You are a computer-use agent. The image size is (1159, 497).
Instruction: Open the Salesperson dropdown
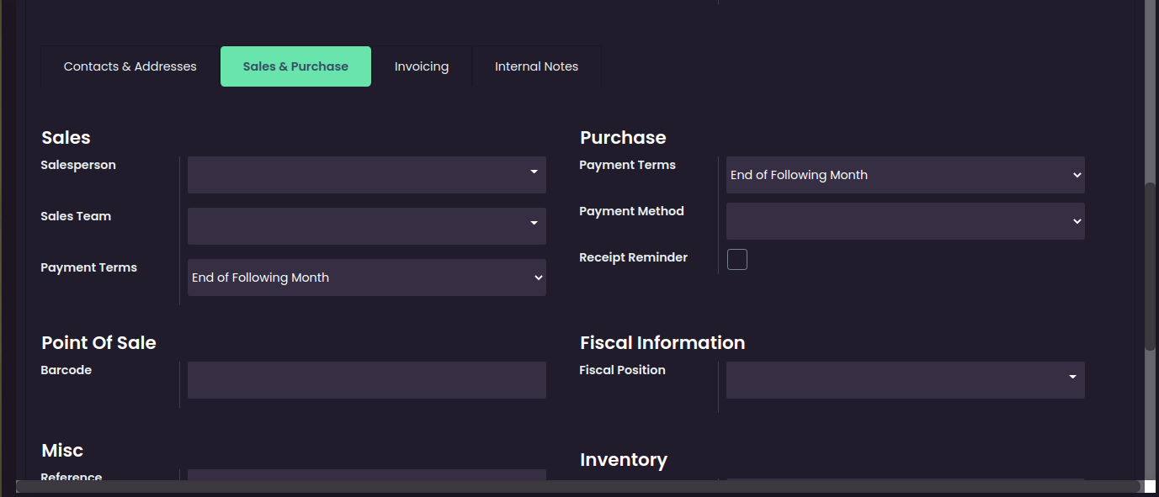click(x=366, y=175)
